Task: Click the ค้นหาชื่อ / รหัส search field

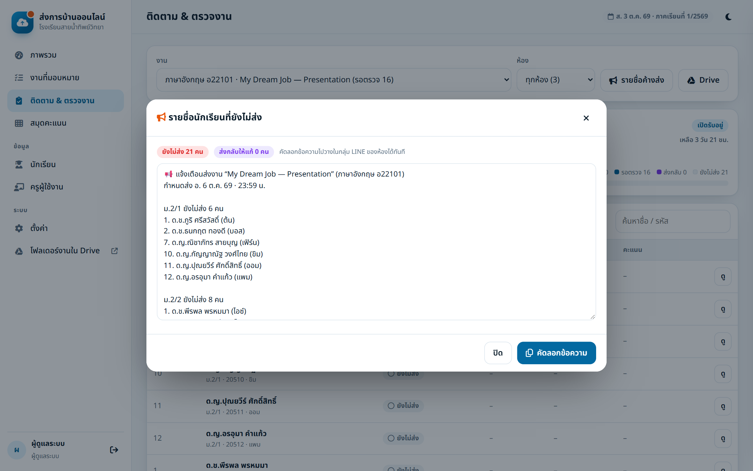Action: 673,221
